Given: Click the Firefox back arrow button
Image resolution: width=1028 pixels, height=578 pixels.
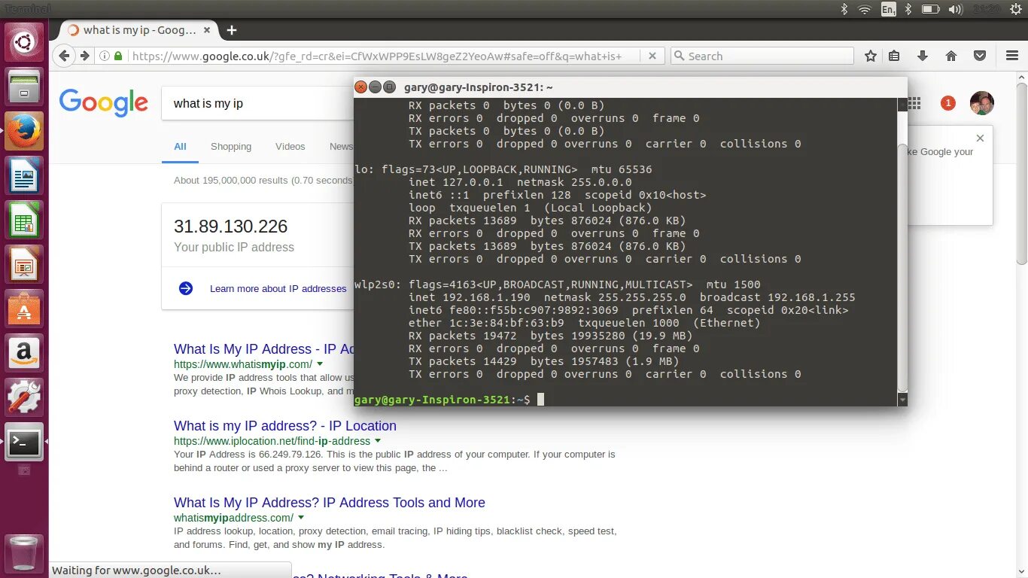Looking at the screenshot, I should pos(65,56).
